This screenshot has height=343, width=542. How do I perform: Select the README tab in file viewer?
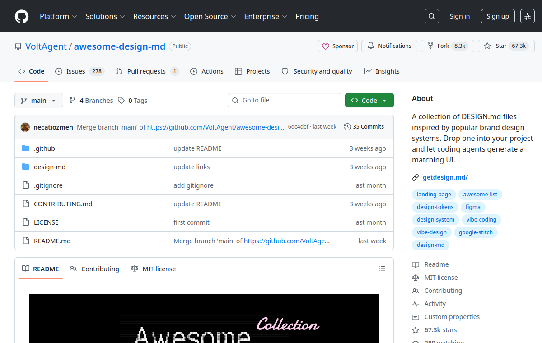[41, 269]
